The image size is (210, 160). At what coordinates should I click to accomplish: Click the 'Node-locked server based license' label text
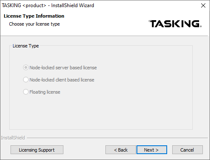point(63,68)
